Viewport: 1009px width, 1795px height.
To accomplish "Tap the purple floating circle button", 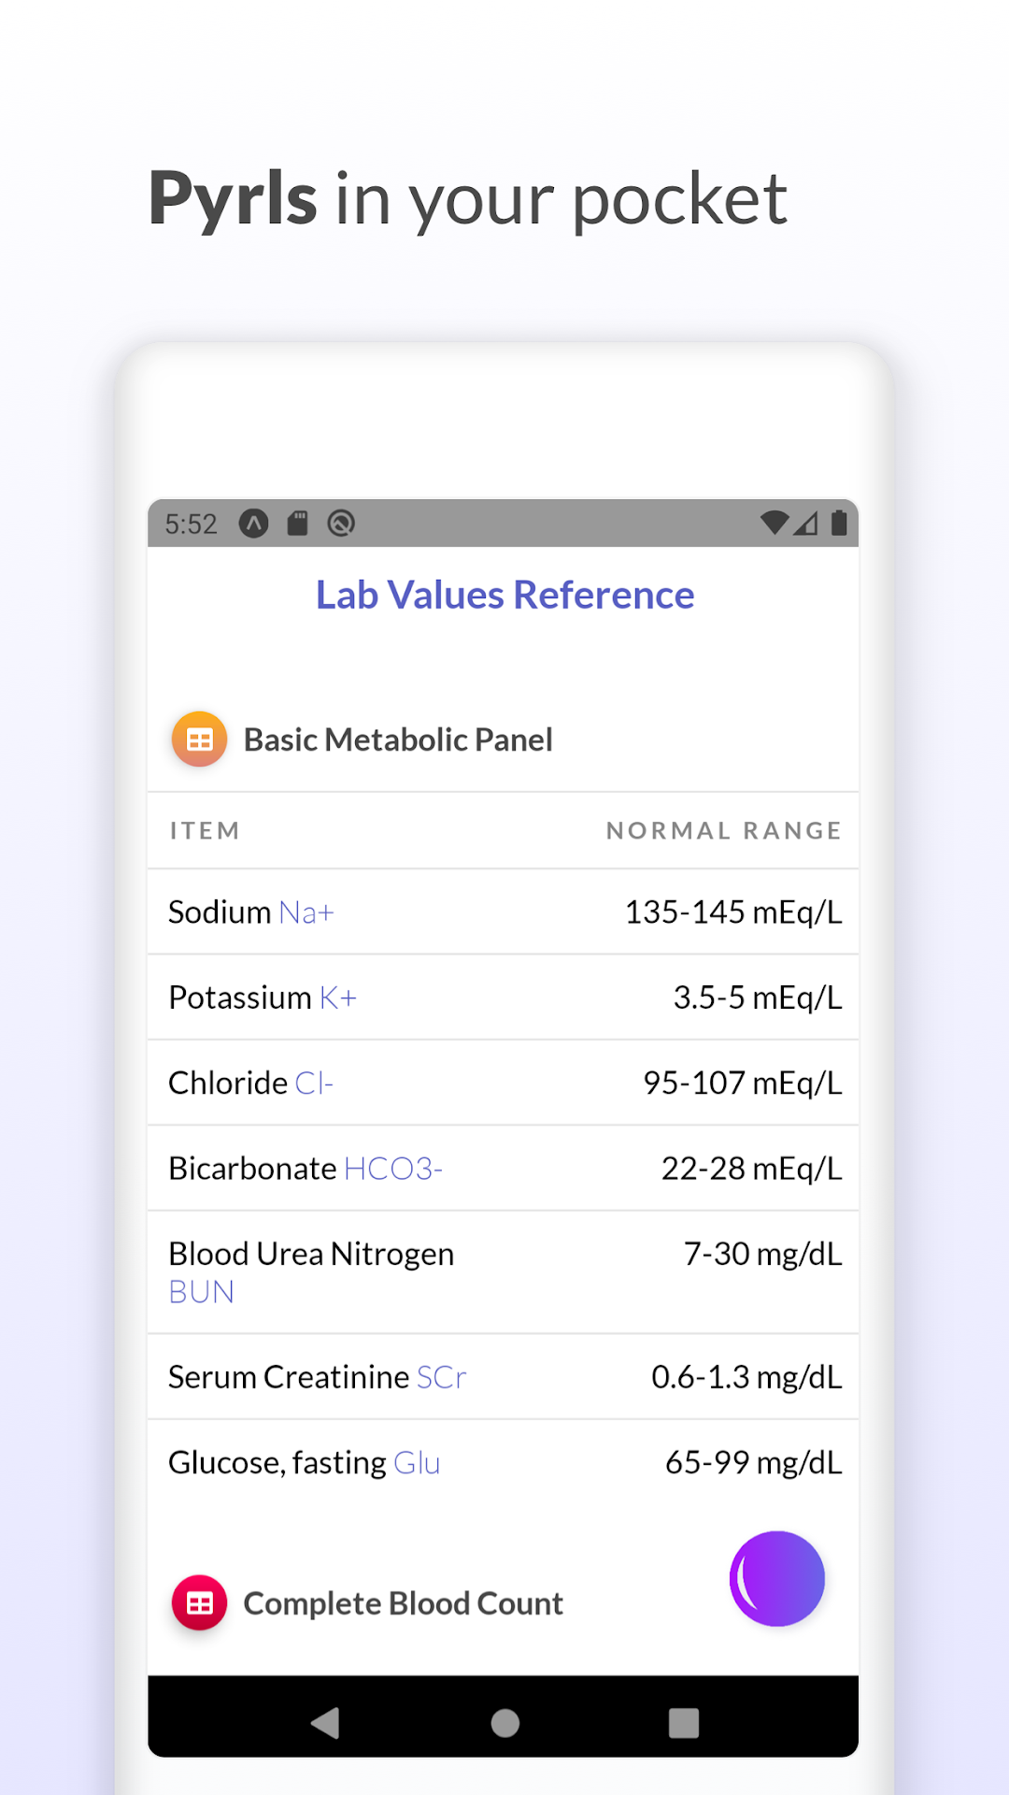I will click(x=777, y=1579).
